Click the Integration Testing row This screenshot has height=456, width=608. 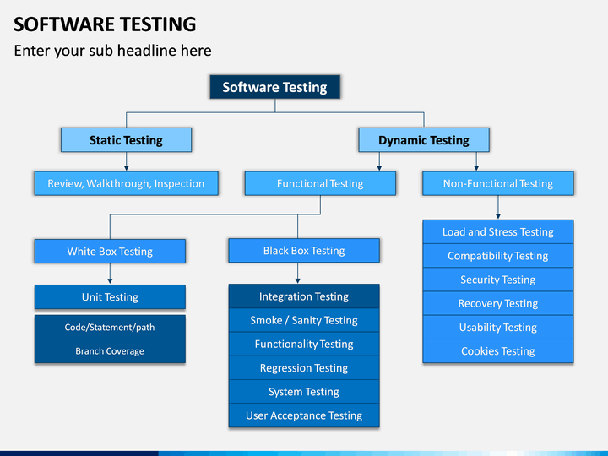coord(304,296)
